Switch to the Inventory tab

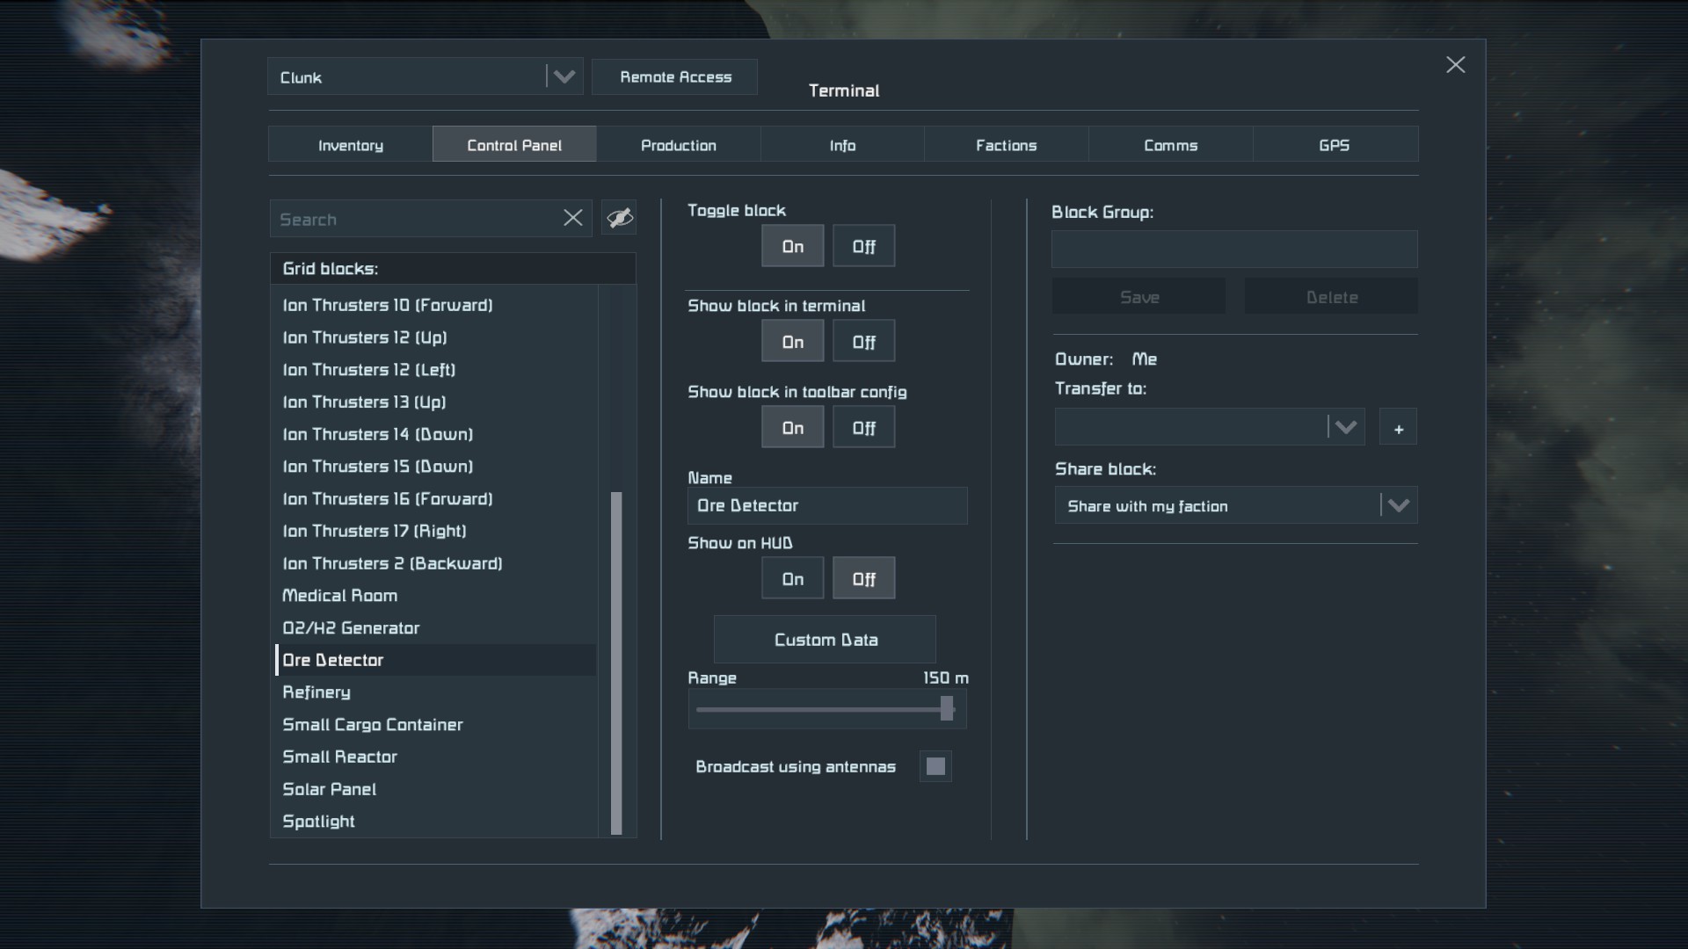[x=350, y=145]
